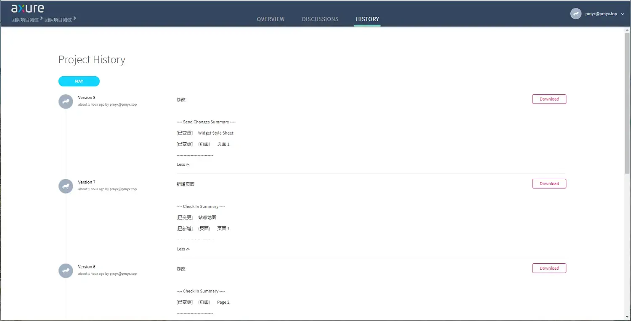Image resolution: width=631 pixels, height=321 pixels.
Task: Click the breadcrumb arrow after first 团队项目测试
Action: pyautogui.click(x=41, y=19)
